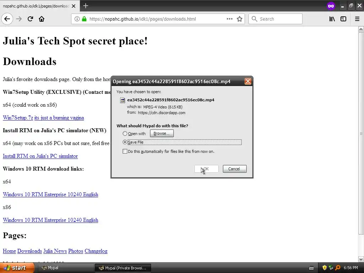Open the Changelog page link
364x273 pixels.
click(96, 251)
